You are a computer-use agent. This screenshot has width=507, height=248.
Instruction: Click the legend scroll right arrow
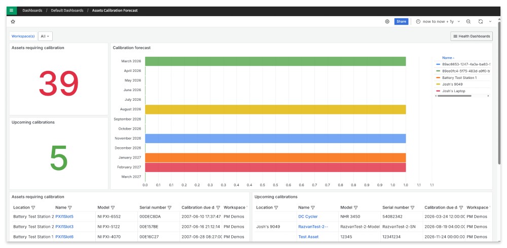click(x=488, y=96)
